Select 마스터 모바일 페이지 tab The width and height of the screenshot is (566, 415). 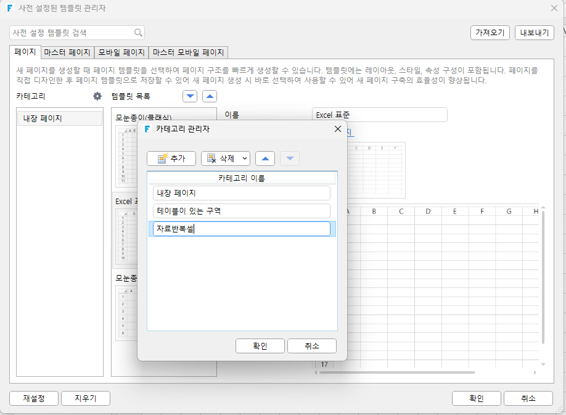tap(188, 52)
